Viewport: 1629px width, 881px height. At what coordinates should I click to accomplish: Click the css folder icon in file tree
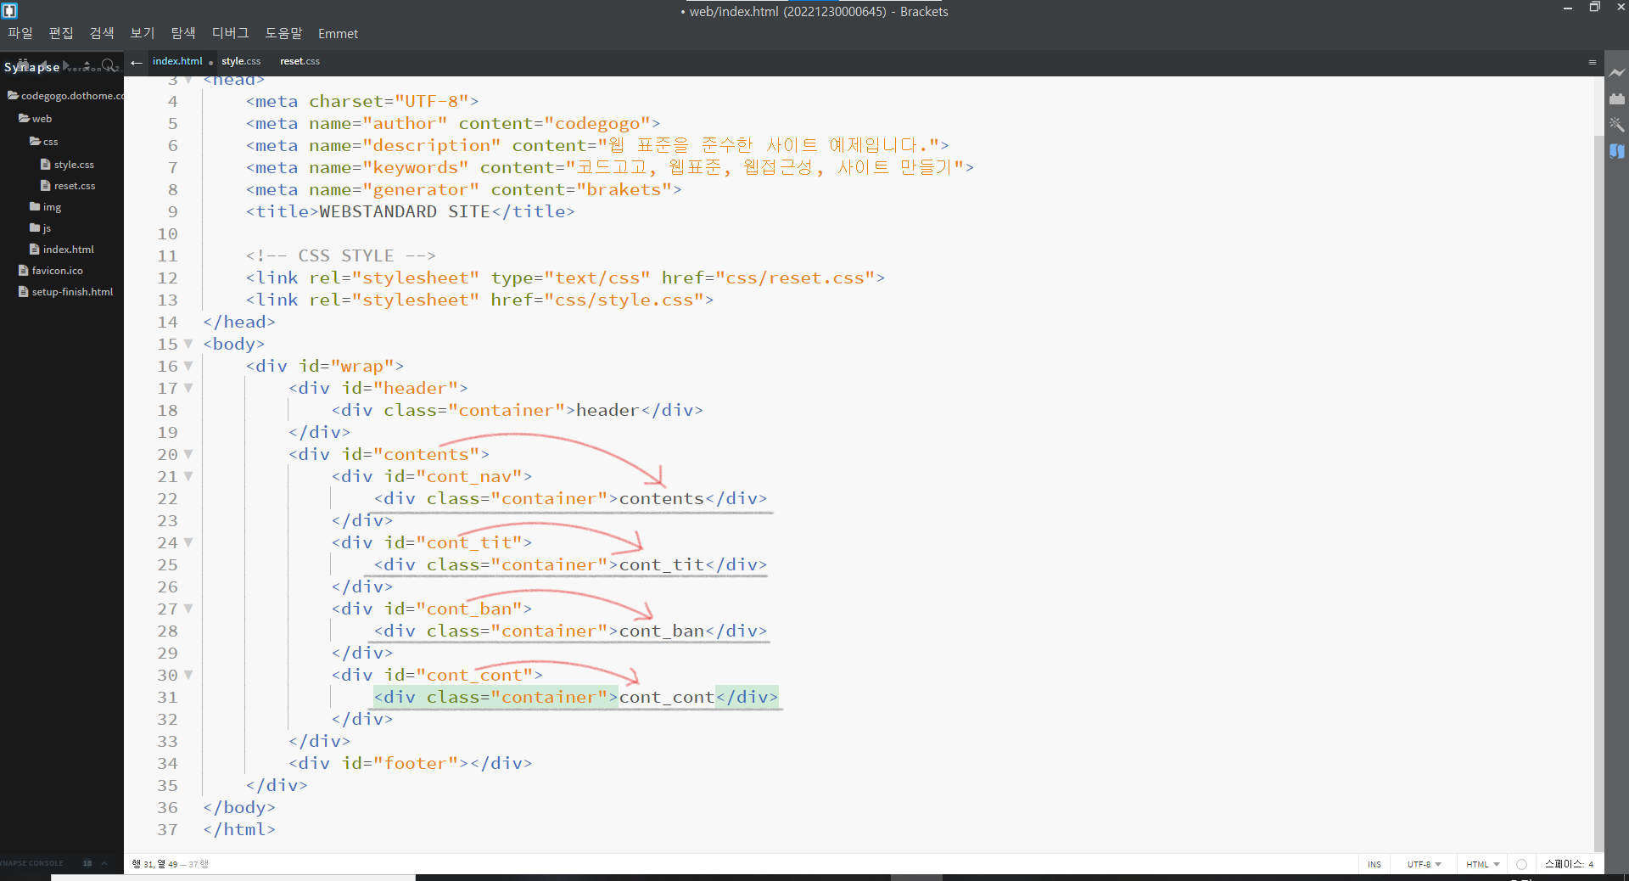(35, 141)
